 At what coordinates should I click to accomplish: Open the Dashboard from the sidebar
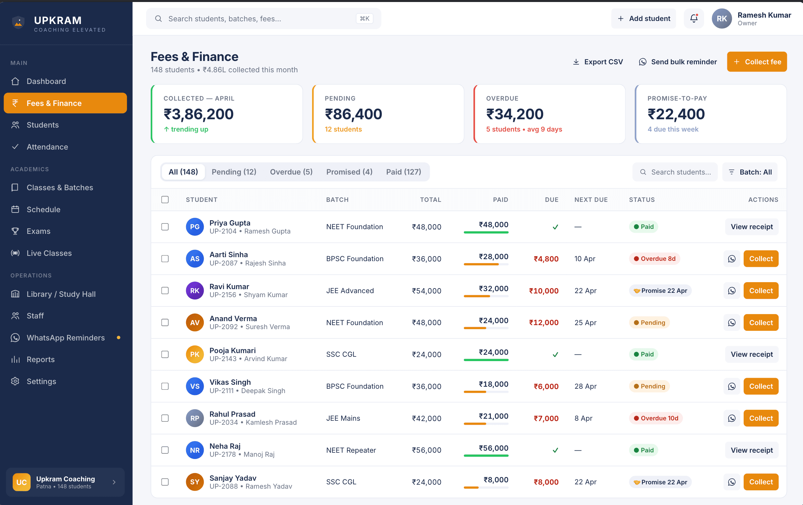(46, 81)
